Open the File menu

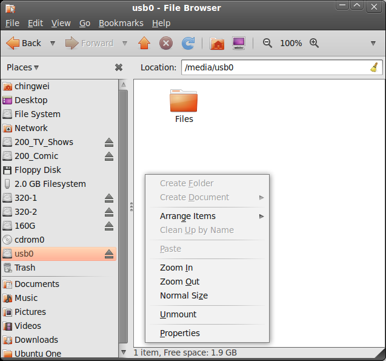pyautogui.click(x=12, y=23)
